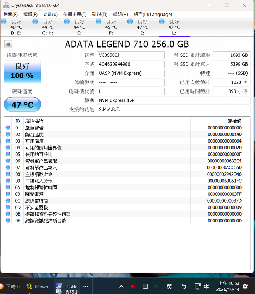Click the status icon for attribute 02 綜合溫度
Viewport: 255px width, 294px height.
[x=8, y=134]
